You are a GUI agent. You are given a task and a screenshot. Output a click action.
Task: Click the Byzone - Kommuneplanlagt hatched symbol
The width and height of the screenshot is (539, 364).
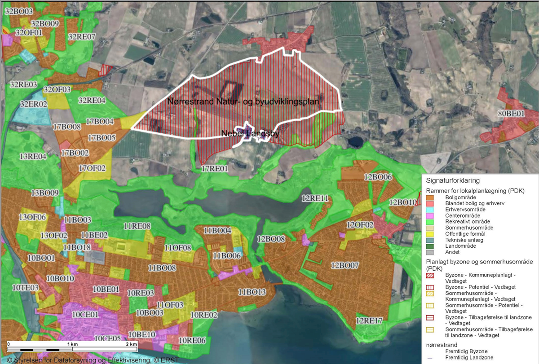coord(430,275)
